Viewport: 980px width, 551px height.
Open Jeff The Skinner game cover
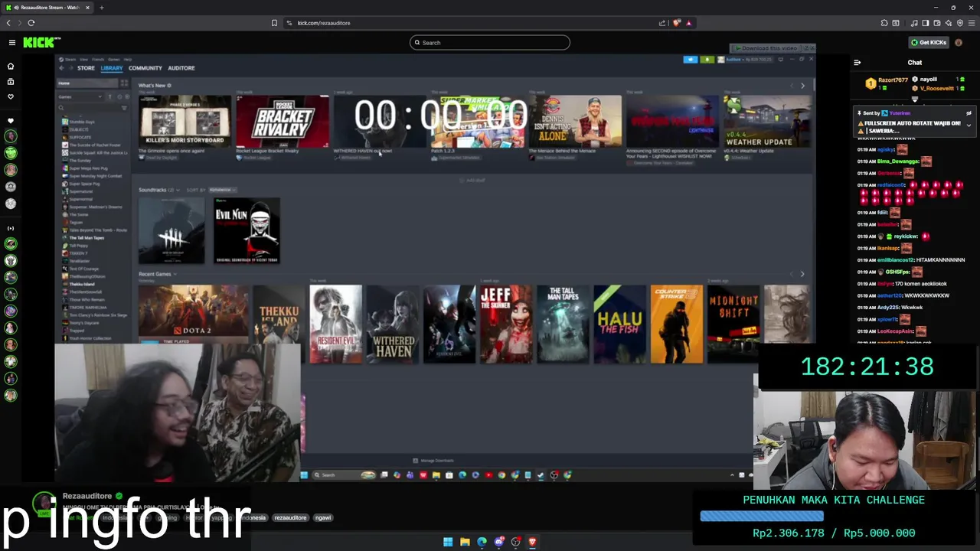point(506,324)
